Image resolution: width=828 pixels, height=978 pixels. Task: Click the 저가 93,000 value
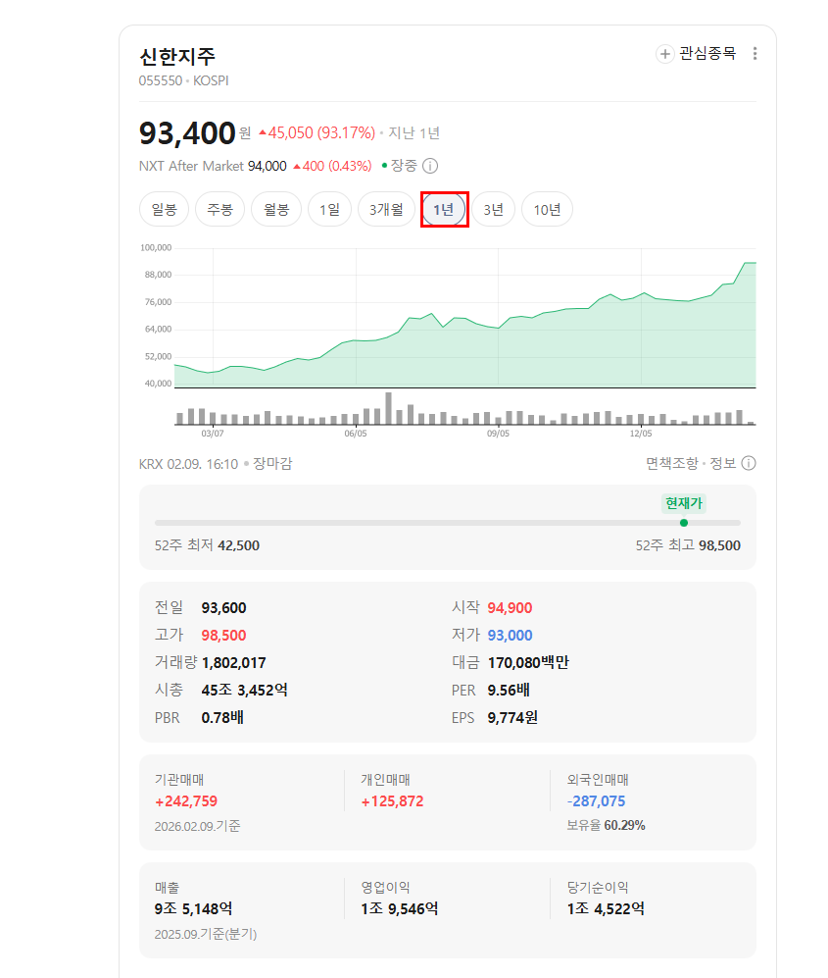(x=510, y=636)
